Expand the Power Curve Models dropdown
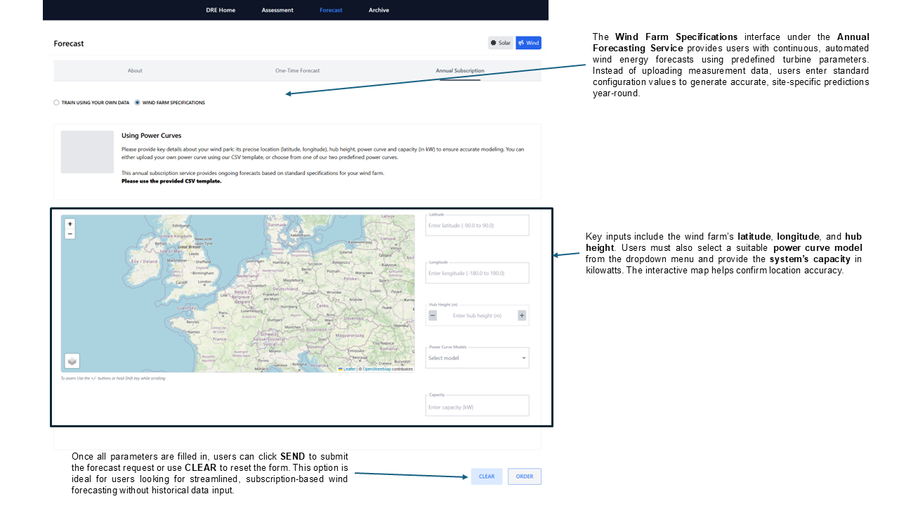 click(x=477, y=358)
